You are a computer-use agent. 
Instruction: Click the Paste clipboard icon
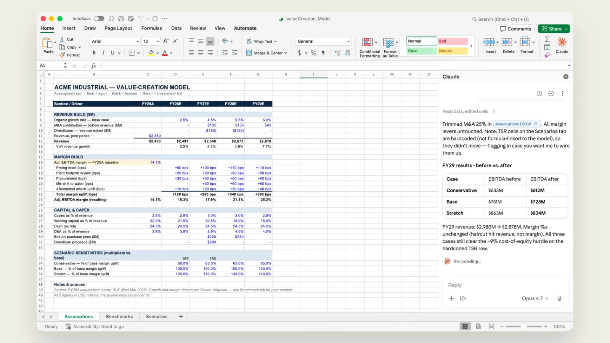tap(47, 43)
